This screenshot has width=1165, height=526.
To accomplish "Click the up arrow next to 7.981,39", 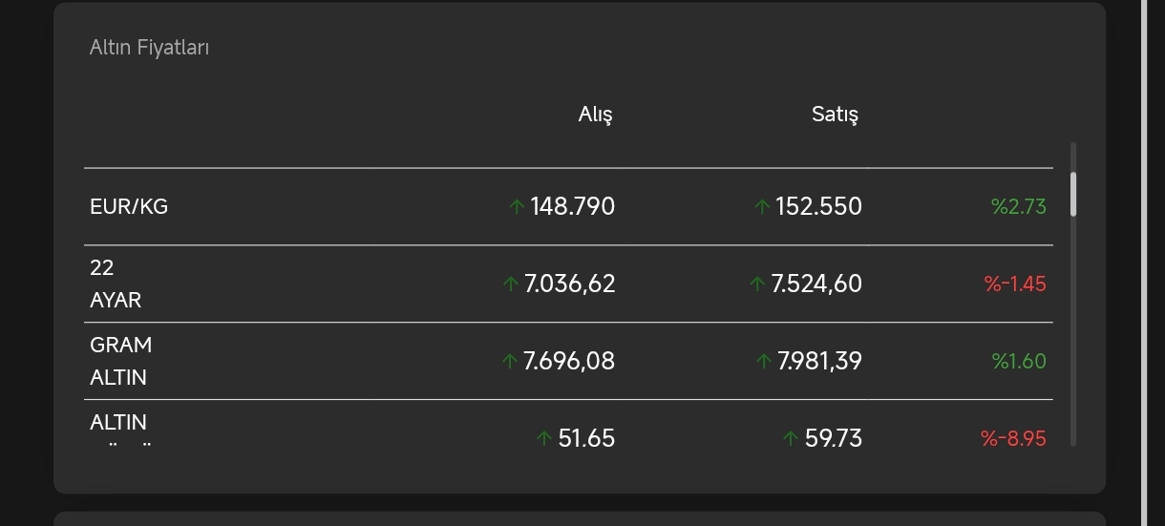I will point(763,361).
